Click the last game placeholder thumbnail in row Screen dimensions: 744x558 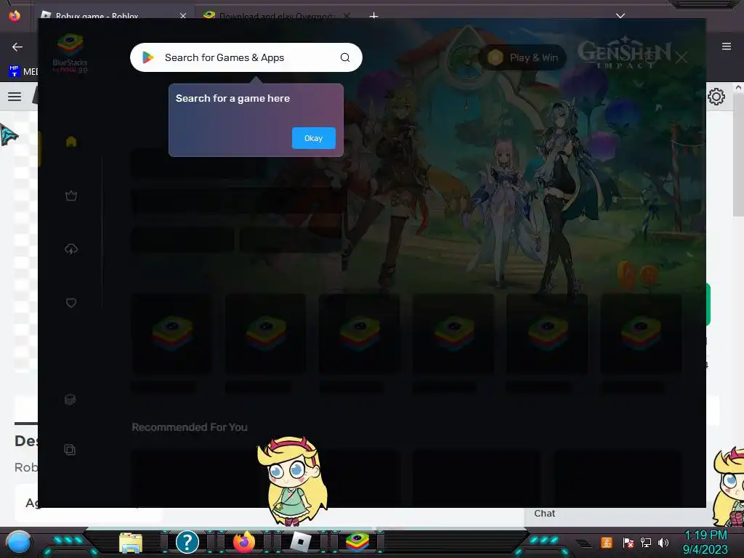(x=641, y=333)
